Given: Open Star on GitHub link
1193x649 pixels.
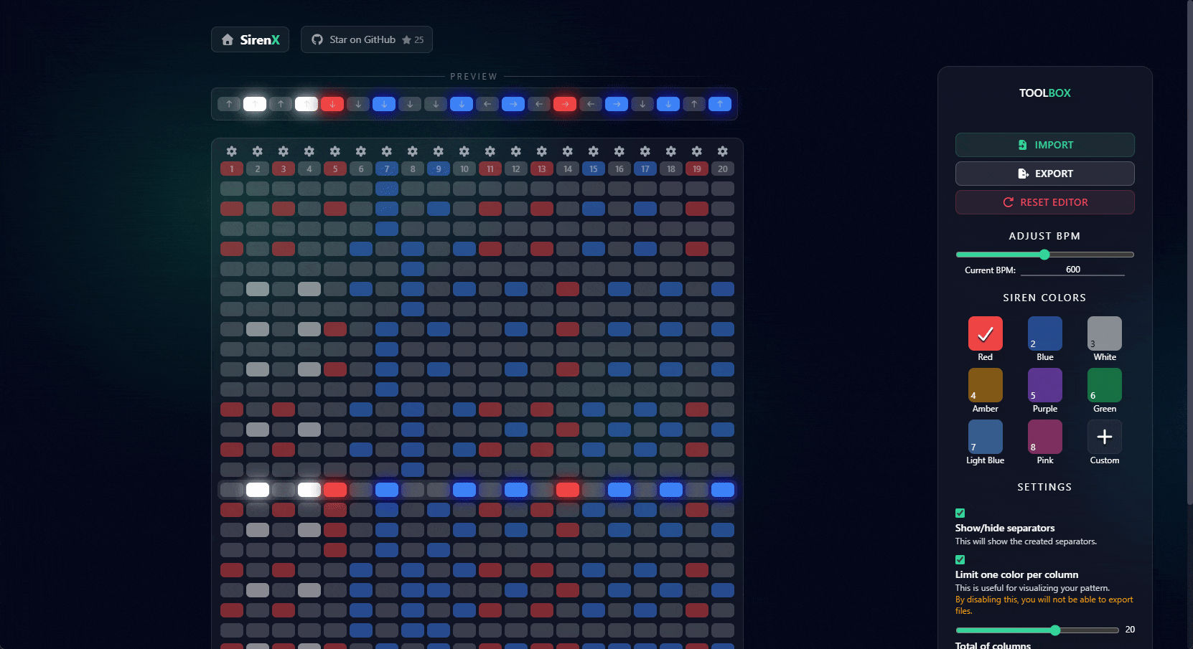Looking at the screenshot, I should click(367, 39).
